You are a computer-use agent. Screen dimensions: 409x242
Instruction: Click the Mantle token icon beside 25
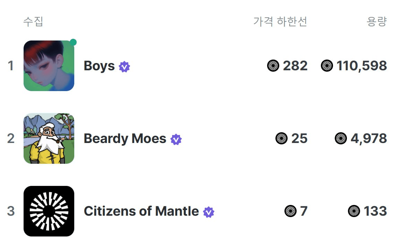(281, 138)
